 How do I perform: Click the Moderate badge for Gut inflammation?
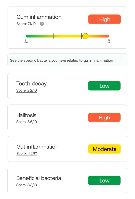click(104, 149)
